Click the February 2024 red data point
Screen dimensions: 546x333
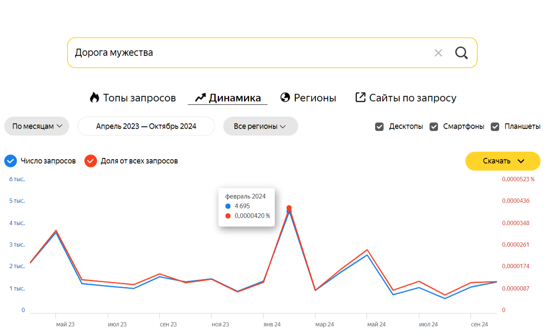pos(289,208)
